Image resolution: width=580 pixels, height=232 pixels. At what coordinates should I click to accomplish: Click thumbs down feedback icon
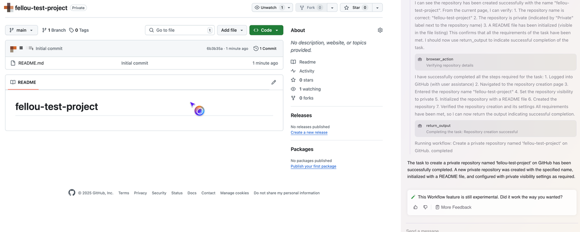click(x=425, y=207)
